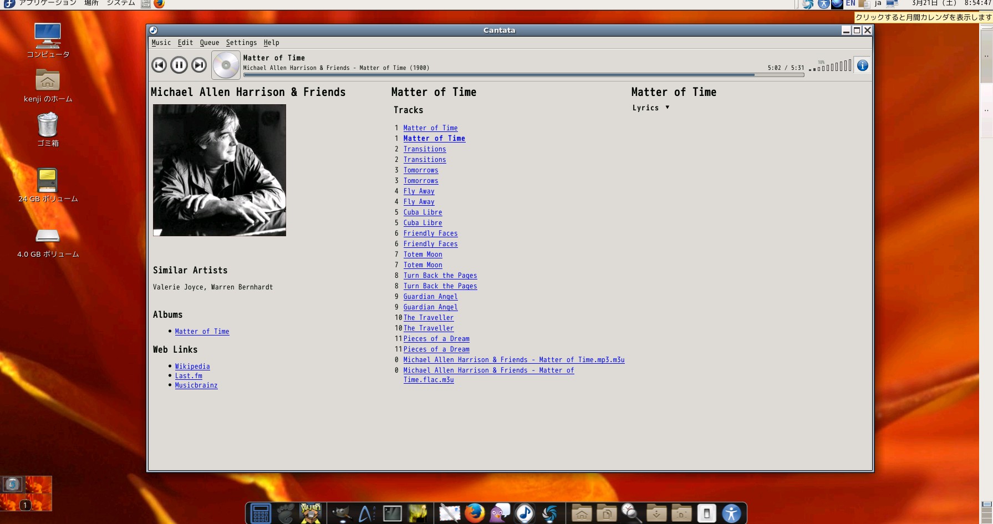Open the calculator icon in the dock

point(260,513)
